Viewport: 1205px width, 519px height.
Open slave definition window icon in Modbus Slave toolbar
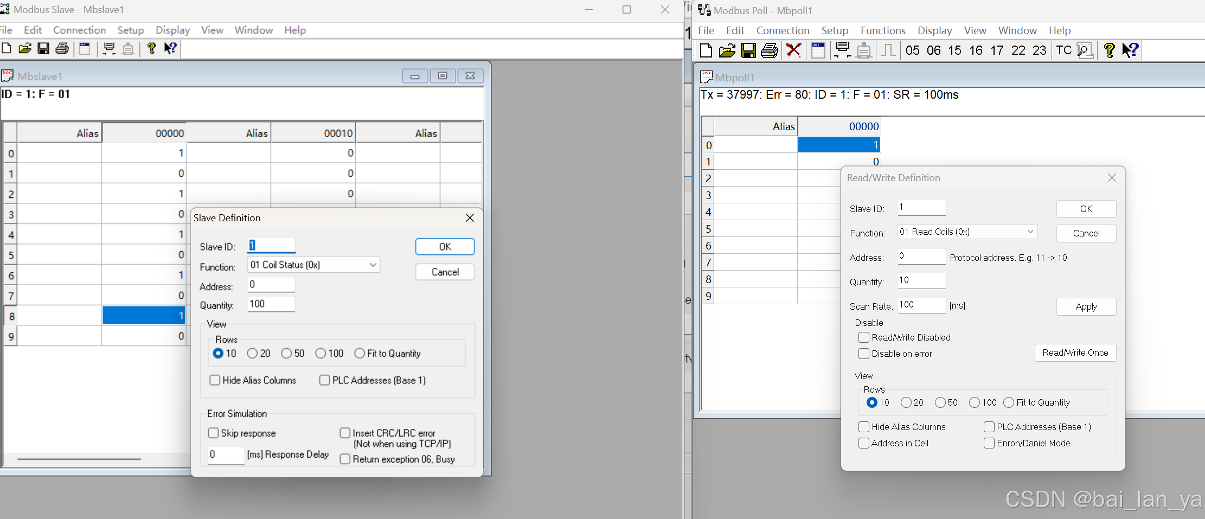[85, 48]
